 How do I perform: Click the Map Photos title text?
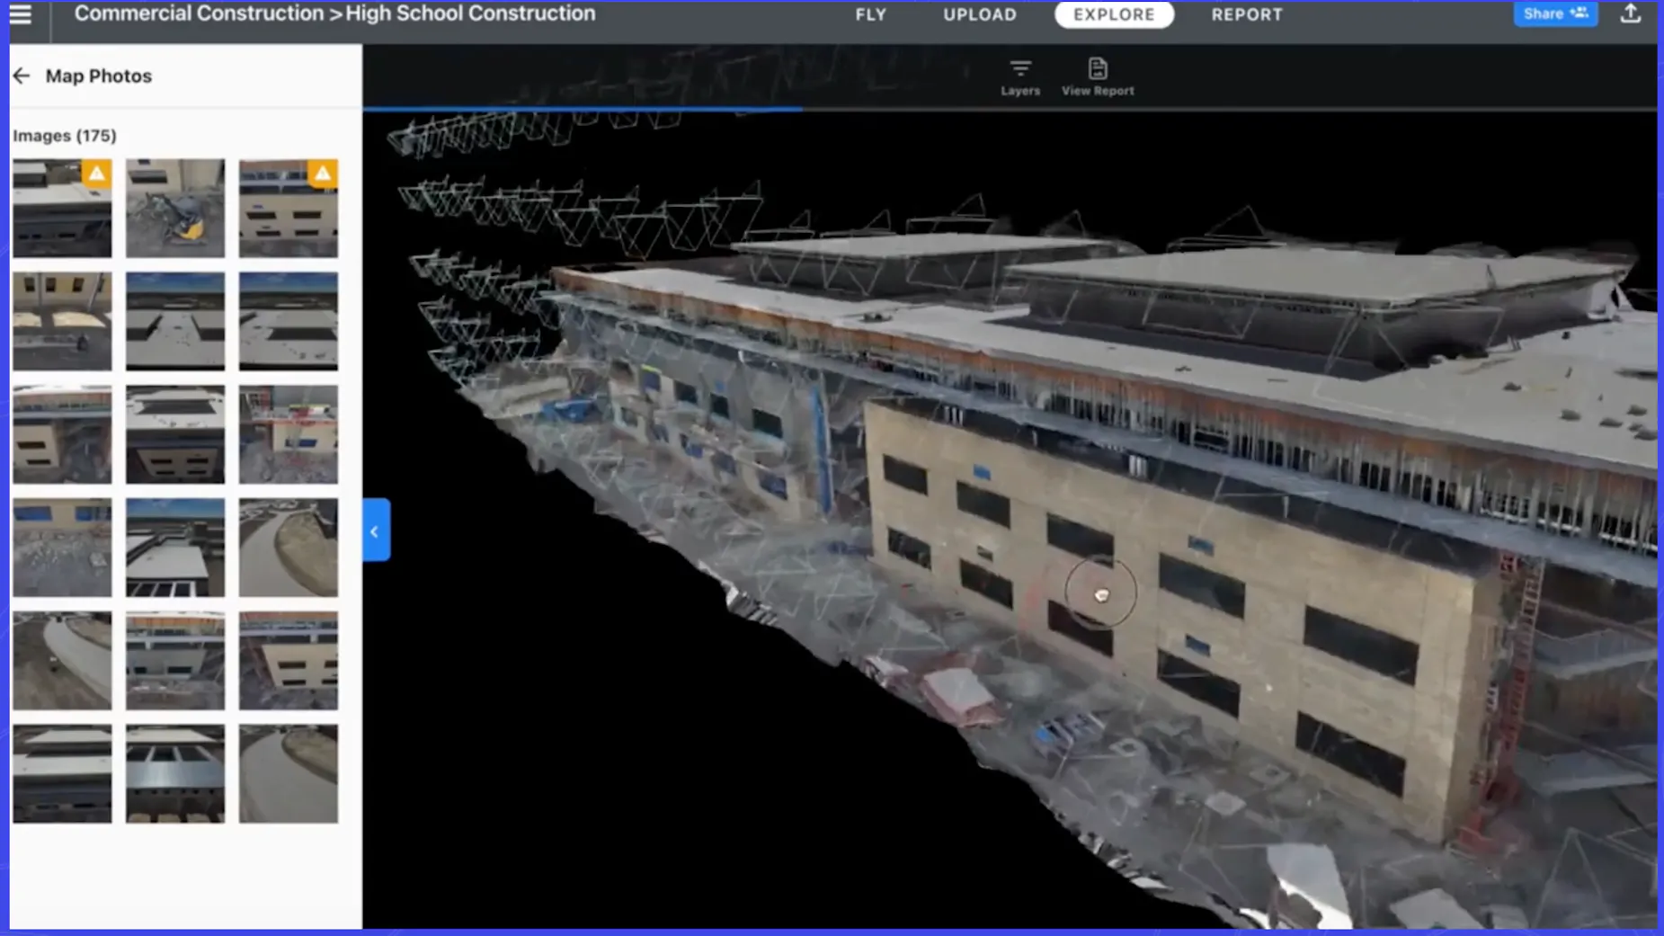[x=99, y=76]
